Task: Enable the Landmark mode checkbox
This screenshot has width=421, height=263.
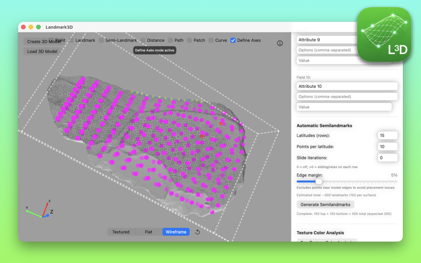Action: tap(71, 40)
